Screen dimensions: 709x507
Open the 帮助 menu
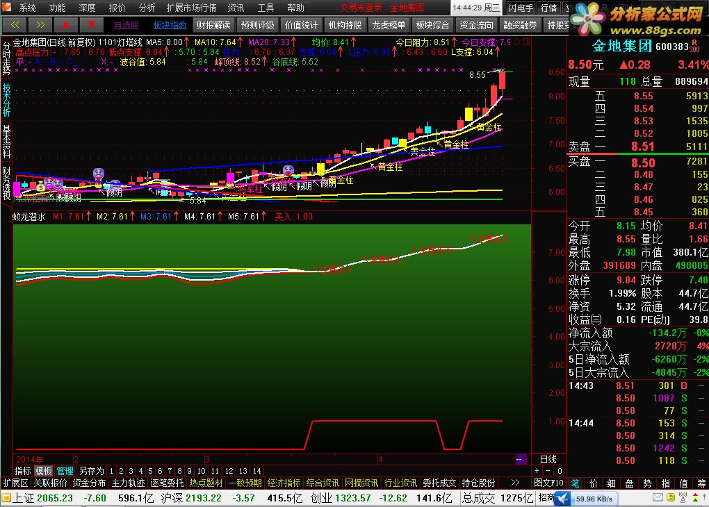tap(295, 8)
